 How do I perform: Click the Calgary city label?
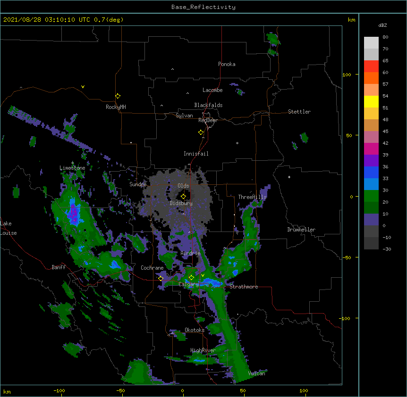[189, 284]
